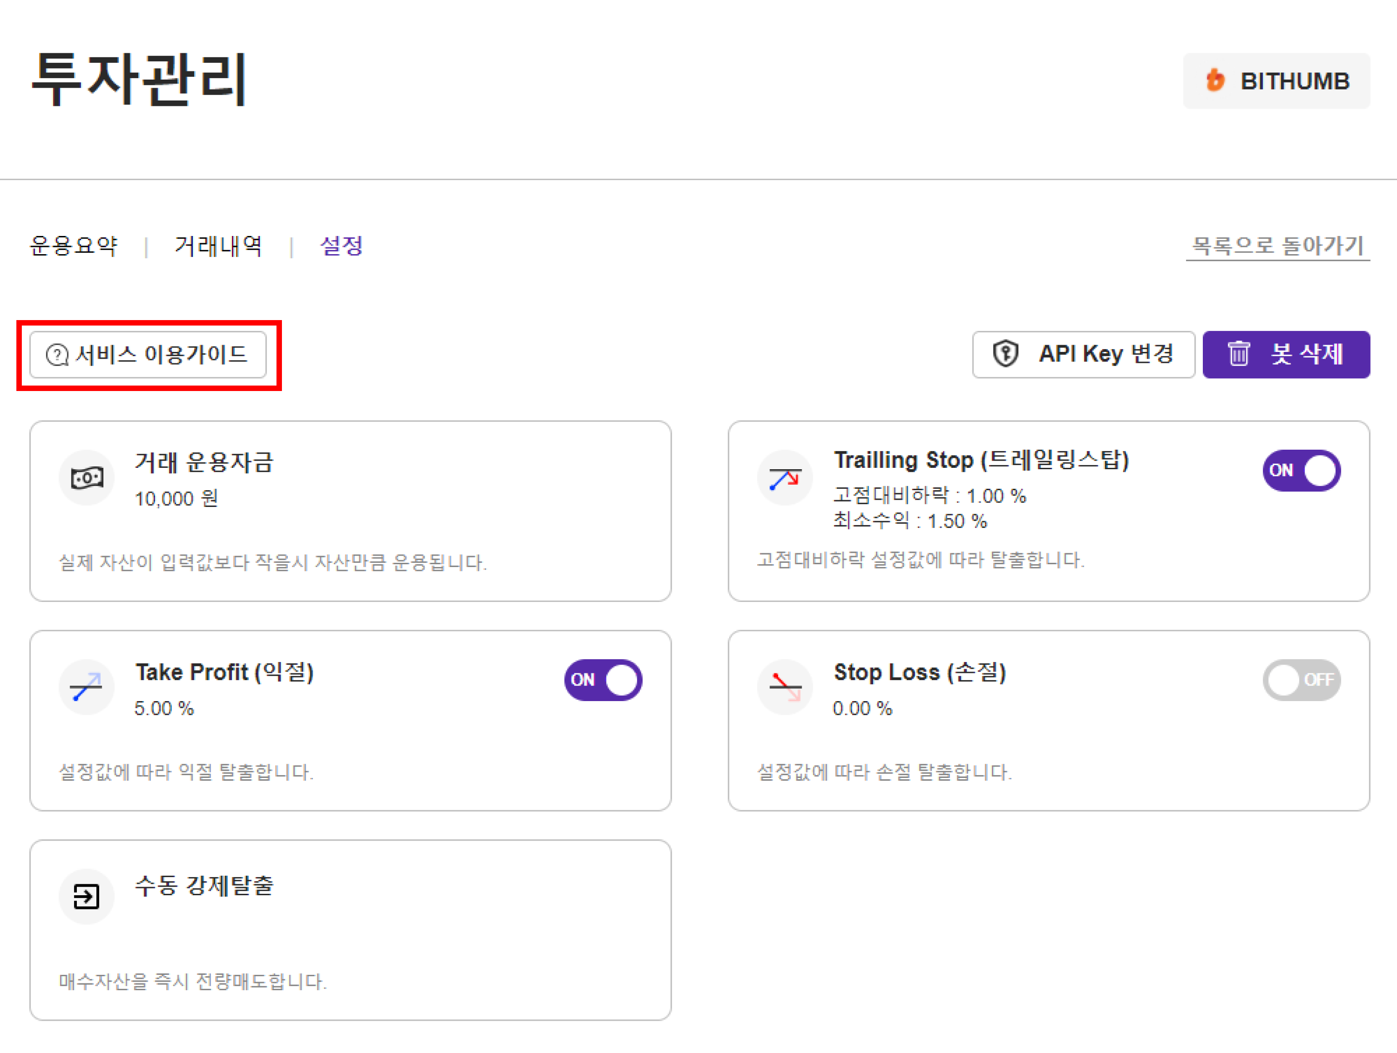Switch to the 거래내역 tab
The image size is (1397, 1053).
coord(219,246)
